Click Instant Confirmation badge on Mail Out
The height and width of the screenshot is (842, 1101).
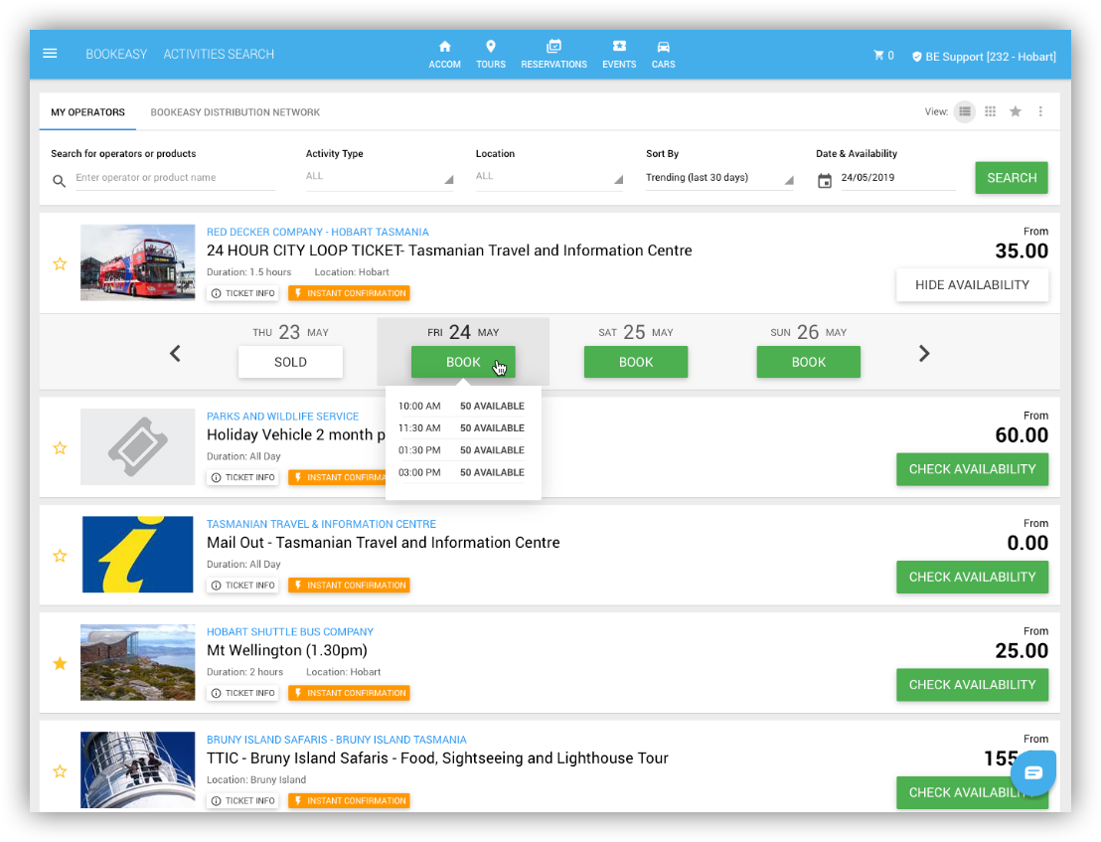tap(349, 585)
